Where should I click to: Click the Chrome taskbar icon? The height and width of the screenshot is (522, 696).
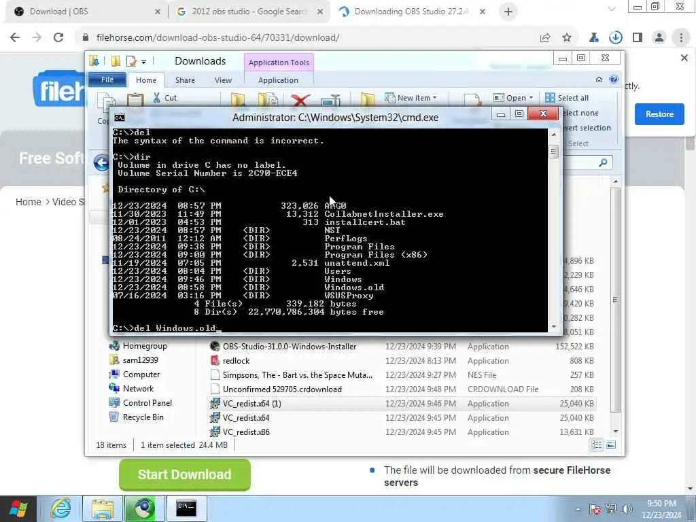[x=144, y=508]
